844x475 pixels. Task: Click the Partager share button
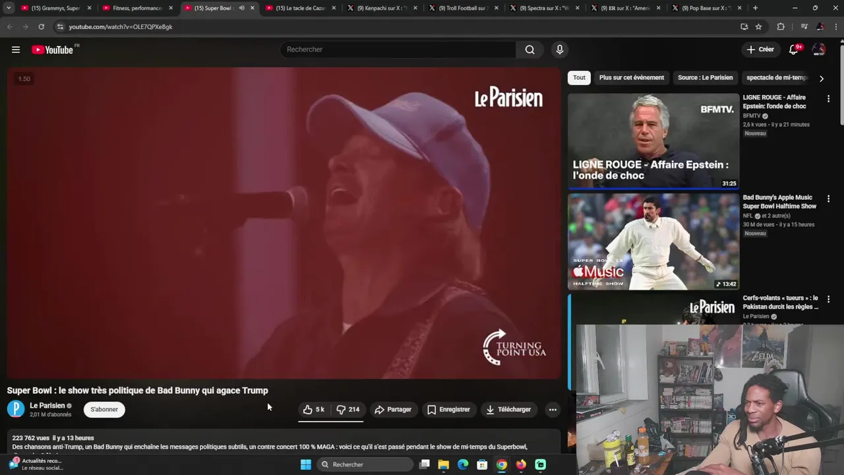pyautogui.click(x=393, y=410)
